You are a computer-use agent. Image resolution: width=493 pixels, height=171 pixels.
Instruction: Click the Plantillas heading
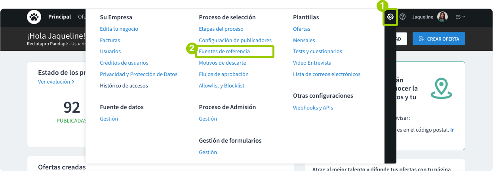click(306, 17)
